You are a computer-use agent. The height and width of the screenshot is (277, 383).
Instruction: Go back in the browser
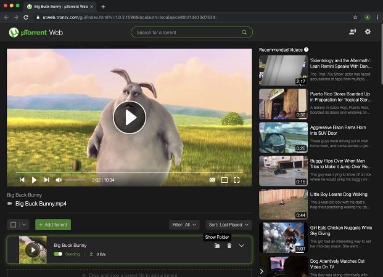click(7, 17)
